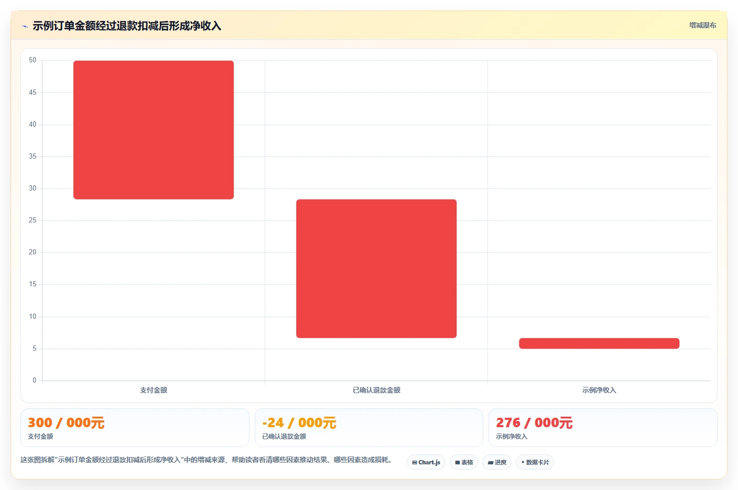Click the y-axis tick label 35
The image size is (738, 490).
pos(32,157)
